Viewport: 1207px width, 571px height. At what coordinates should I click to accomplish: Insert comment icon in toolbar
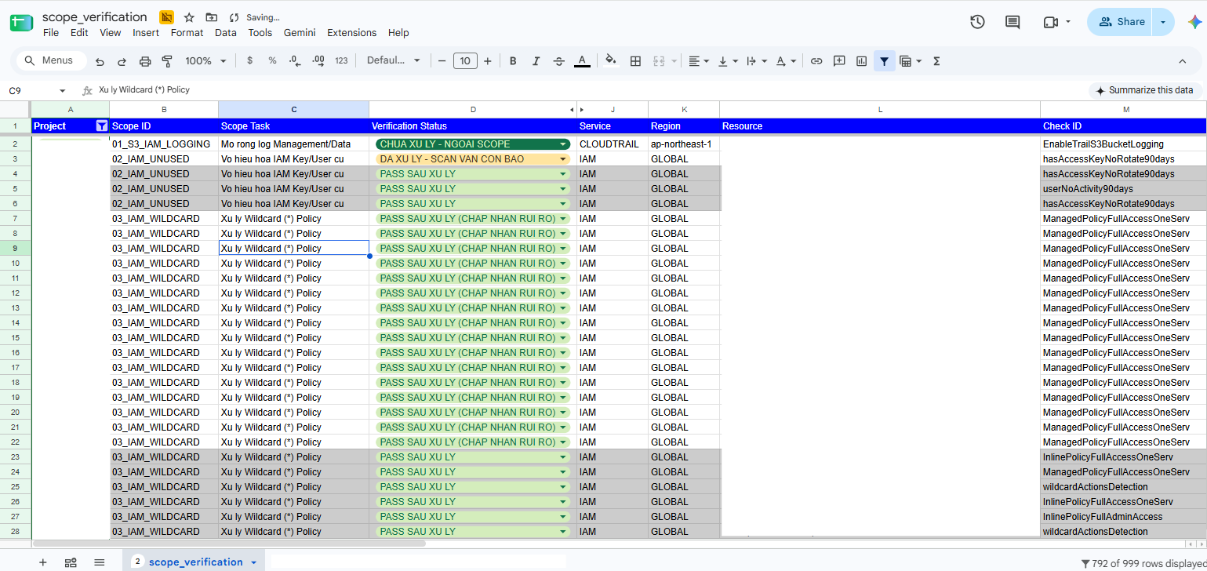[839, 60]
